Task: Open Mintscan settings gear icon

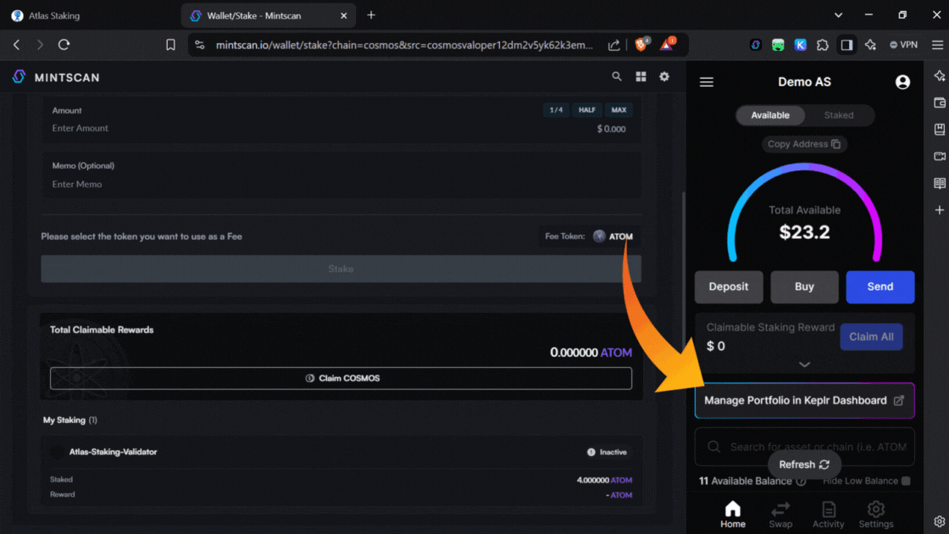Action: point(664,76)
